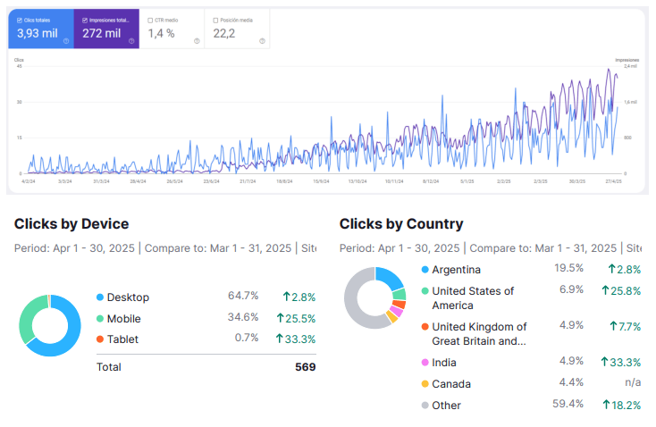
Task: Open the Clicks by Device heading
Action: pos(71,224)
